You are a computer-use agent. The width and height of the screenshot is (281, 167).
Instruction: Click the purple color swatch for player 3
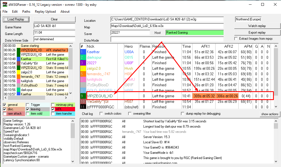[83, 63]
